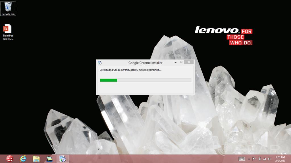Viewport: 291px width, 163px height.
Task: Open the touch keyboard from the taskbar
Action: click(x=242, y=159)
